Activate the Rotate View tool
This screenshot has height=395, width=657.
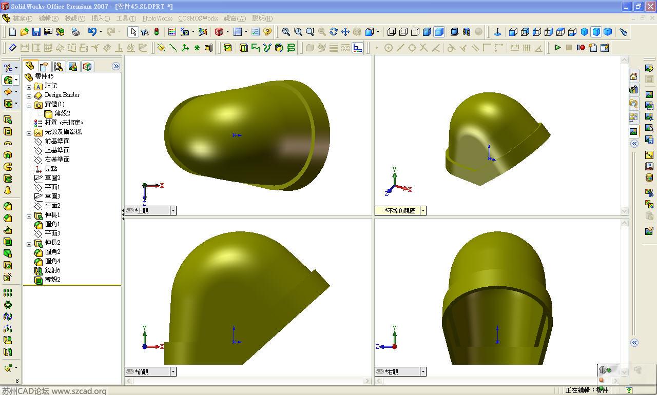click(x=334, y=32)
